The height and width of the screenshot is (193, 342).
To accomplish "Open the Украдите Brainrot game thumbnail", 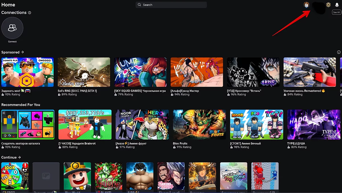I will pyautogui.click(x=85, y=125).
